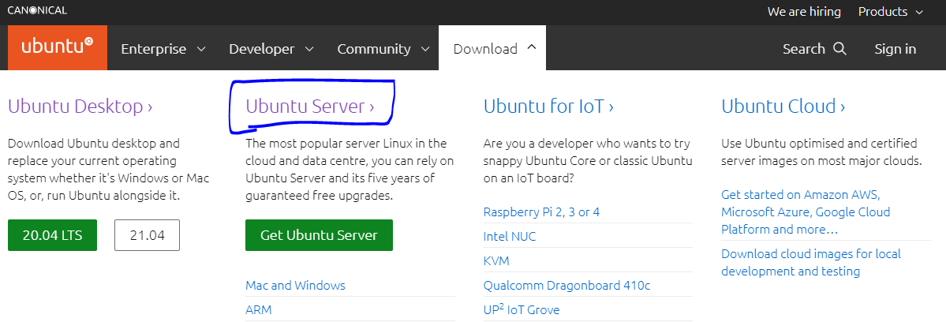Click the Search magnifier icon
Viewport: 946px width, 322px height.
[839, 49]
